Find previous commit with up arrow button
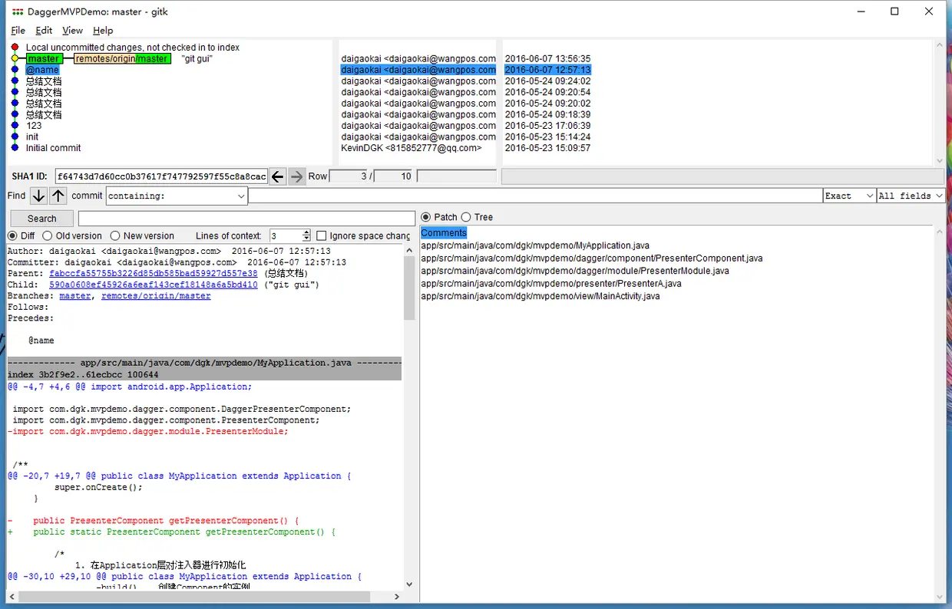This screenshot has height=609, width=952. 58,196
